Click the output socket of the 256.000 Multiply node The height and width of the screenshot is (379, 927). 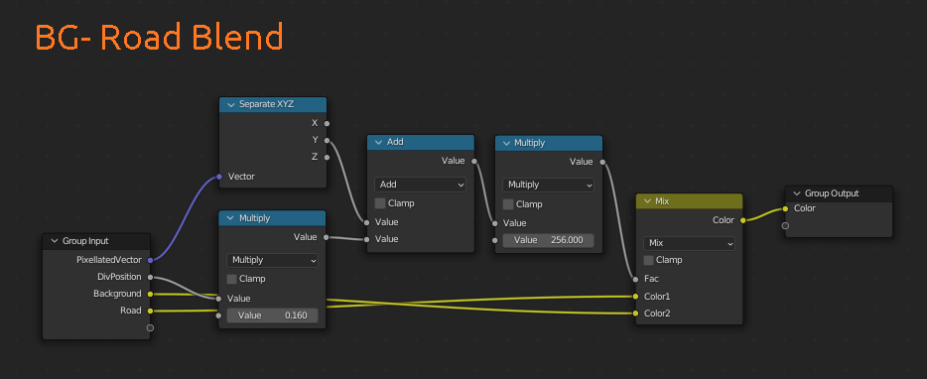[x=602, y=162]
